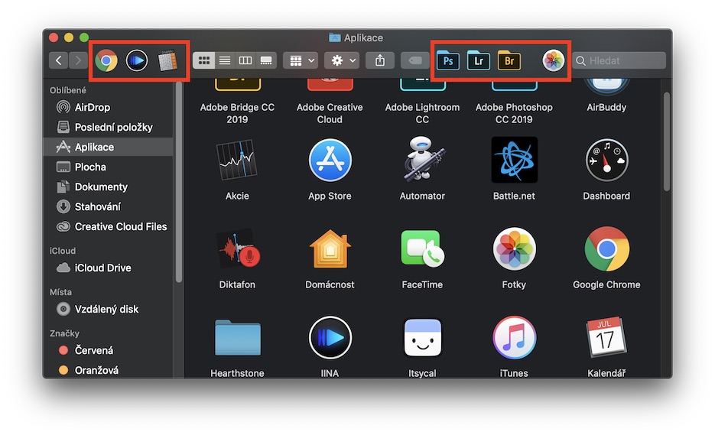Open Creative Cloud Files in sidebar
The width and height of the screenshot is (715, 435).
108,226
